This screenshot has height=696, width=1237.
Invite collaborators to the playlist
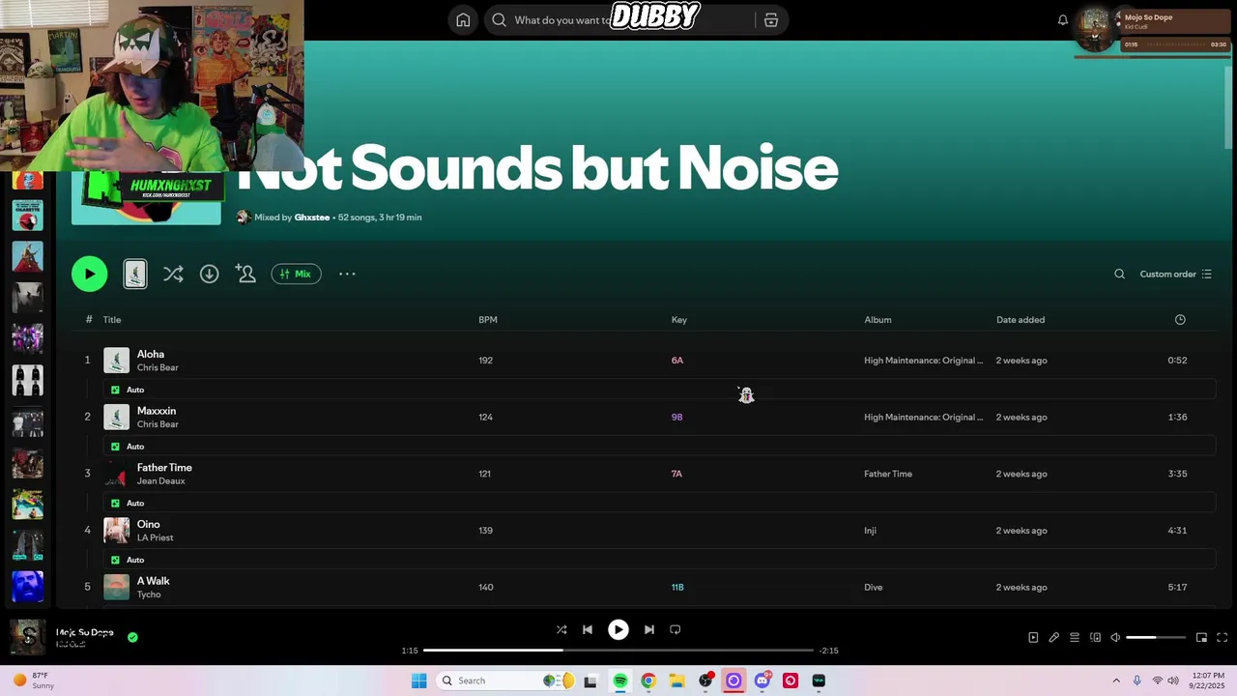click(245, 274)
